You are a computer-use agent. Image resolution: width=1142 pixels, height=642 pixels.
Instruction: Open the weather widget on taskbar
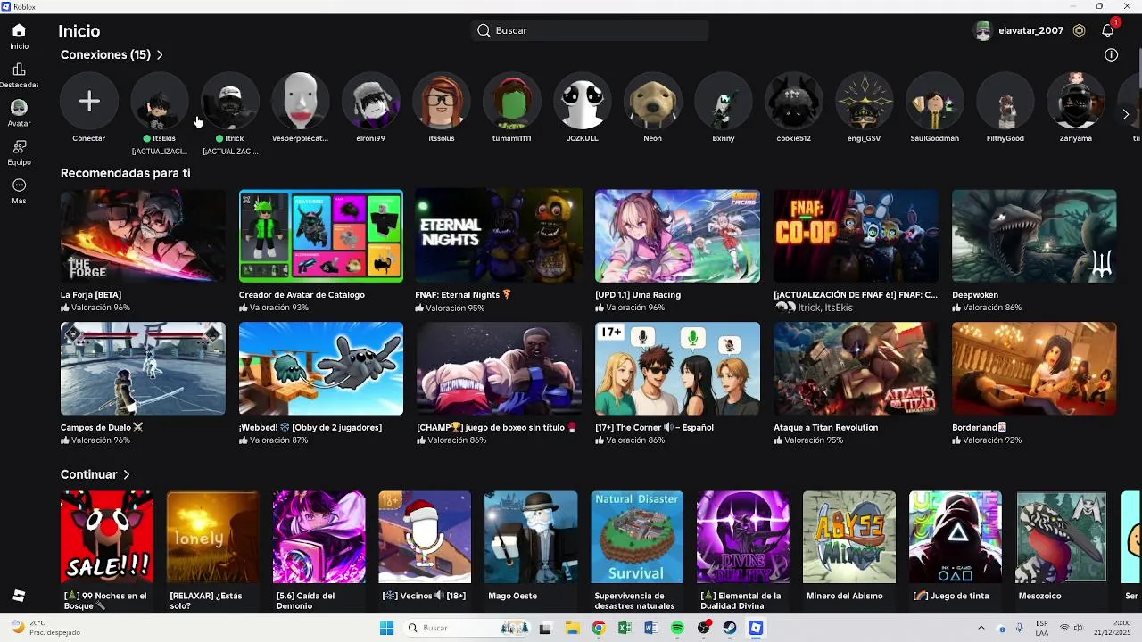(x=45, y=628)
